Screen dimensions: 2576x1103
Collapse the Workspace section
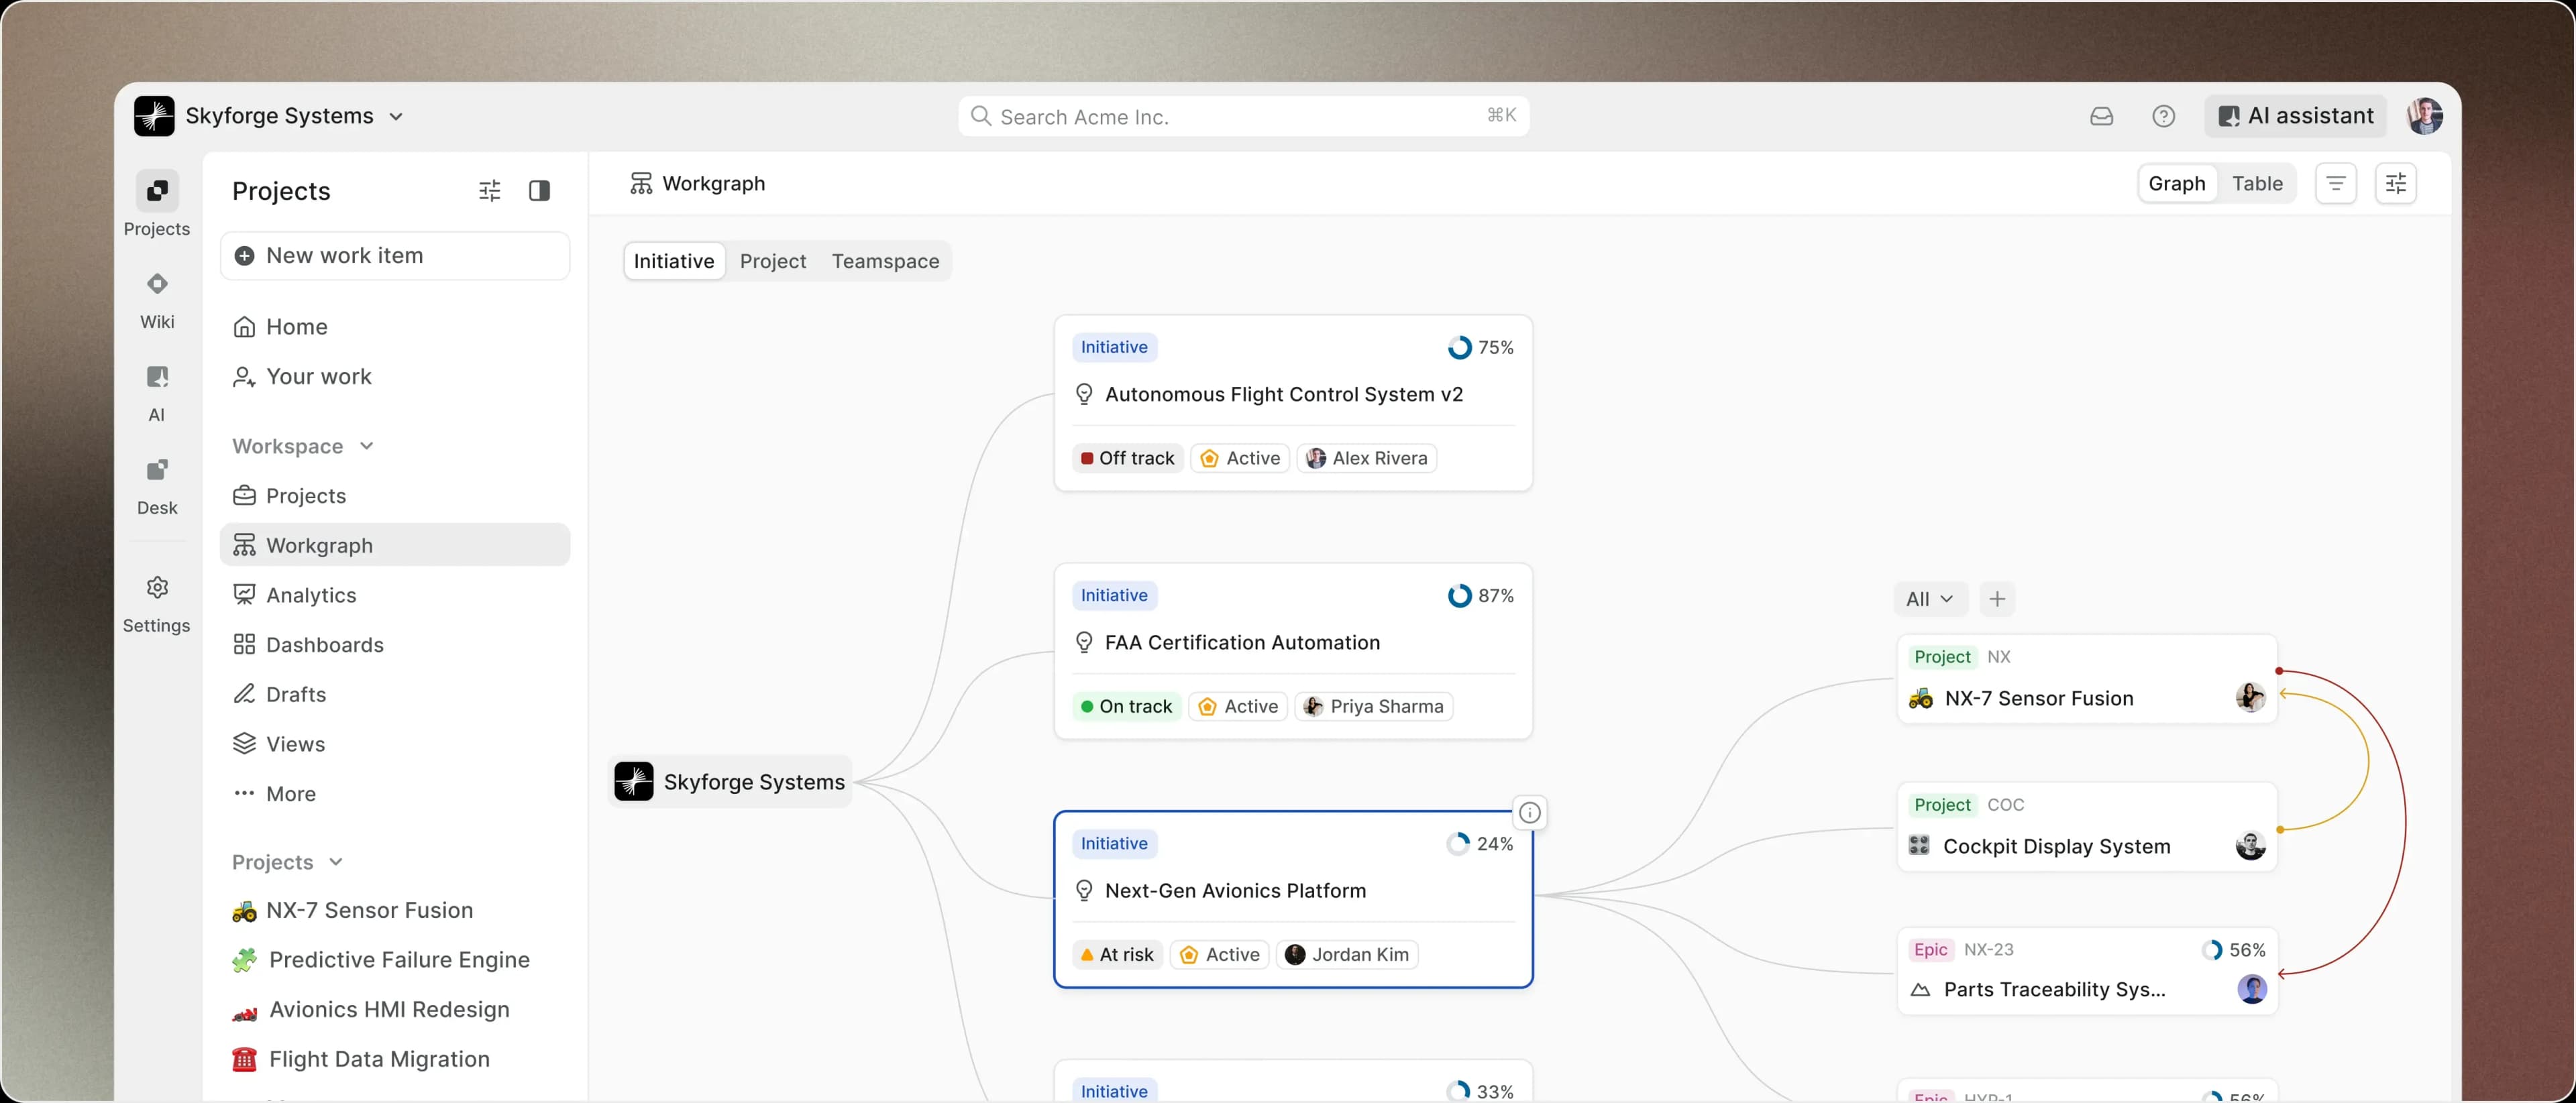click(x=303, y=447)
